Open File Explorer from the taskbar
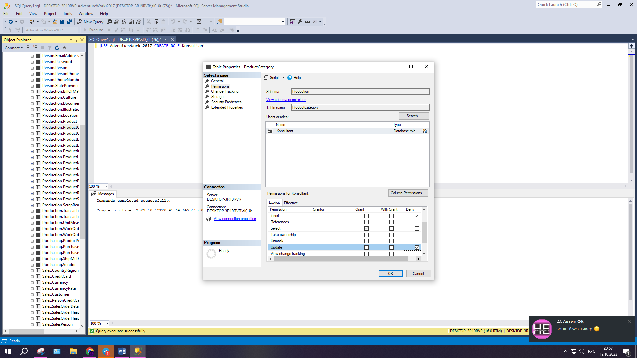This screenshot has width=637, height=358. (x=73, y=351)
